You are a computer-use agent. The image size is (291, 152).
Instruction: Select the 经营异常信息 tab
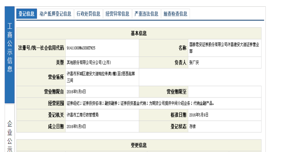pyautogui.click(x=117, y=14)
